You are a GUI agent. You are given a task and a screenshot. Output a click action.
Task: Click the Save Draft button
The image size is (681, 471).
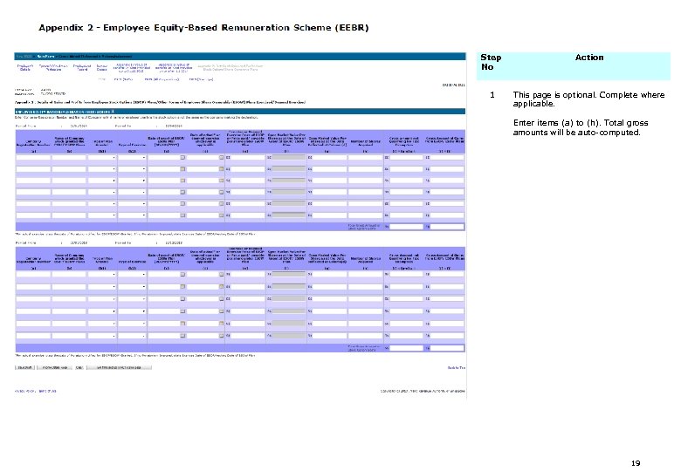tap(25, 367)
